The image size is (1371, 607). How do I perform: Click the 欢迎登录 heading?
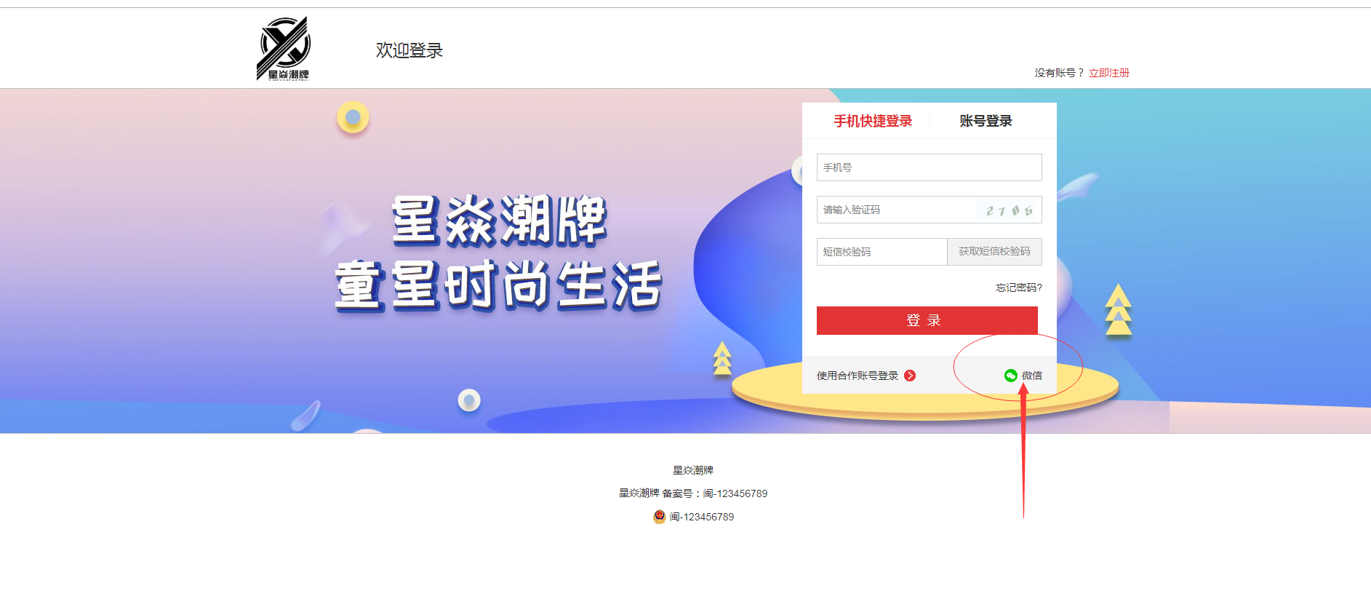(409, 50)
